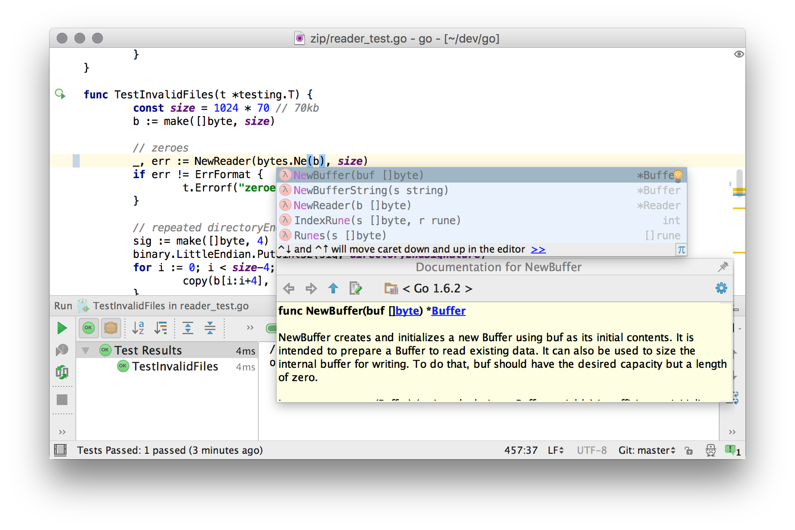Toggle the eye inspection icon in editor
The height and width of the screenshot is (530, 795).
(x=739, y=54)
